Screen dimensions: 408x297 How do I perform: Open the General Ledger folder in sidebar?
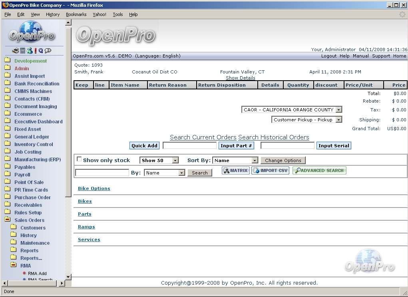(32, 137)
